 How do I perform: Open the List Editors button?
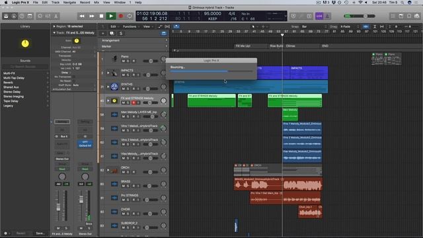[x=393, y=16]
